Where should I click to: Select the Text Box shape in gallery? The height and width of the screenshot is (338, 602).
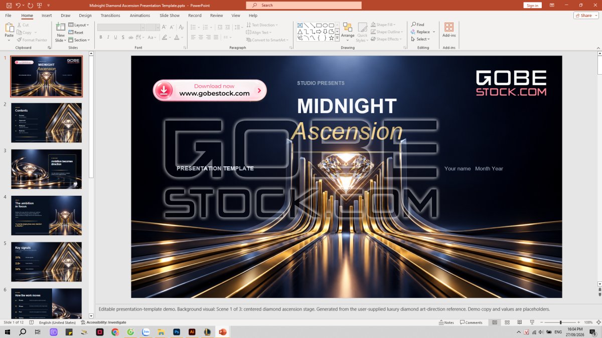point(300,25)
